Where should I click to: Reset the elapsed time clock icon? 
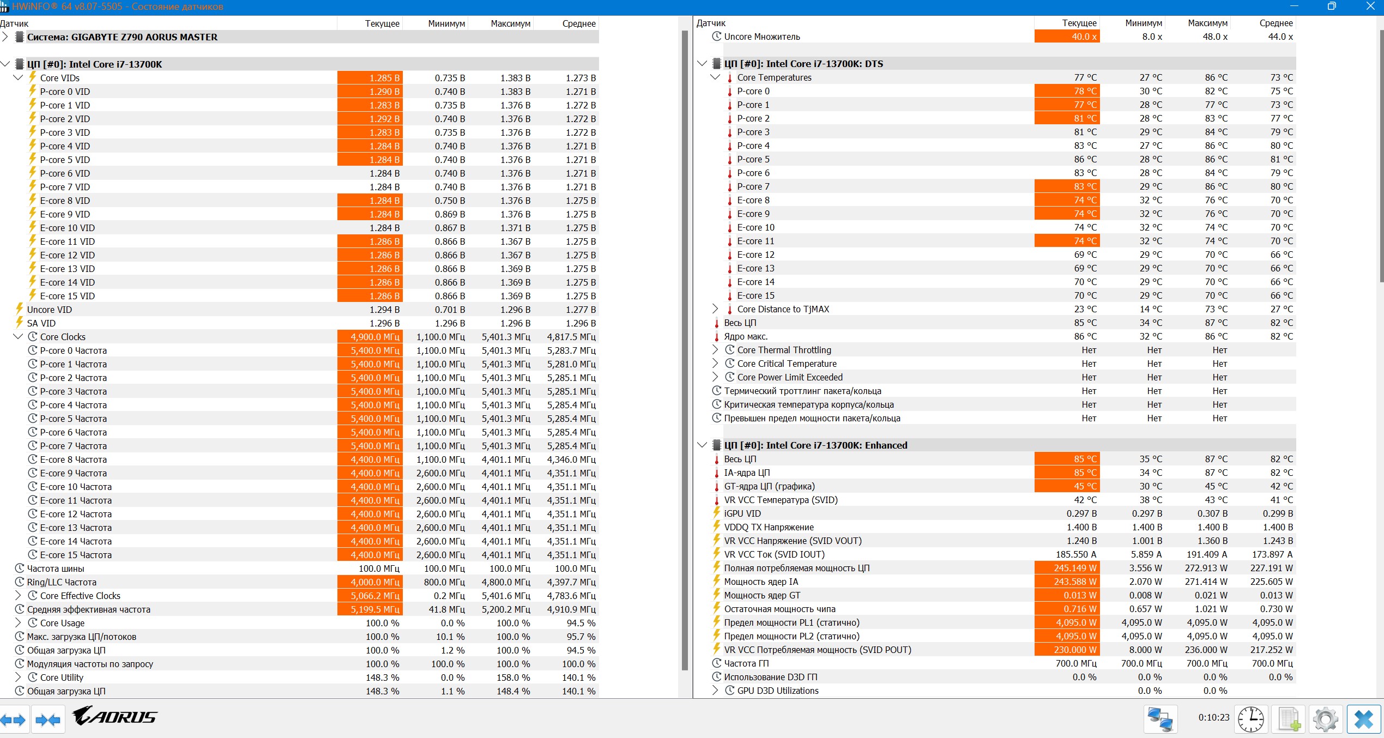(x=1250, y=719)
